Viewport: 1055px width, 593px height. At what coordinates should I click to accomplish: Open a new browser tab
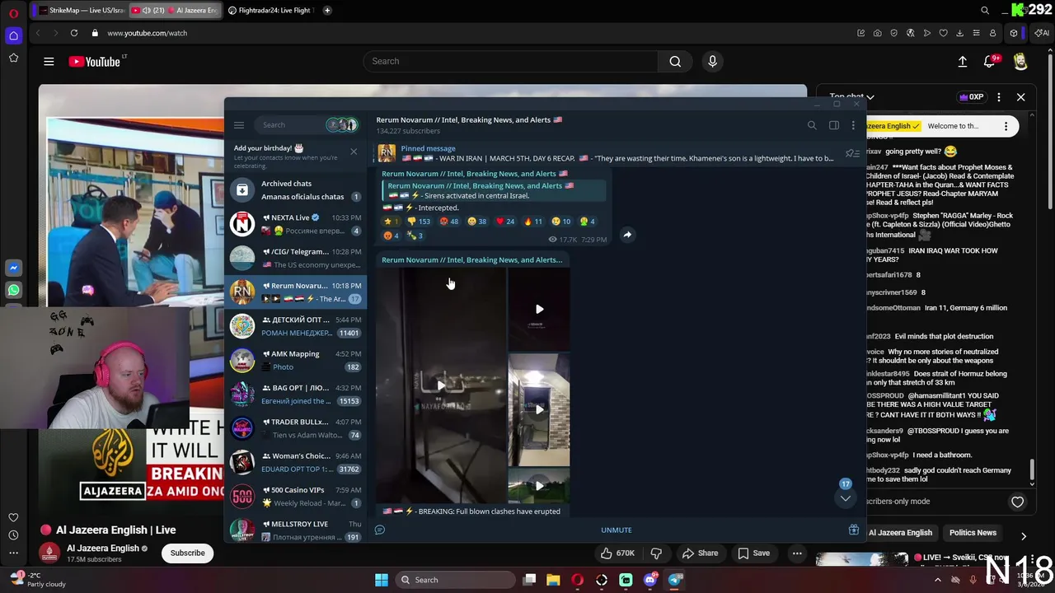(327, 10)
